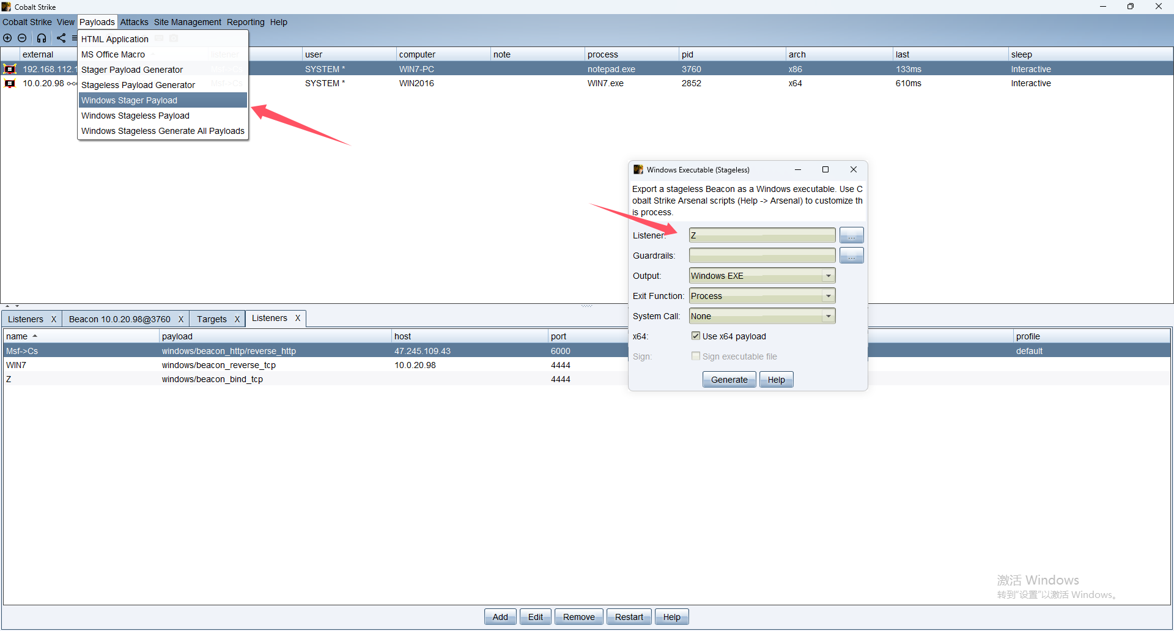Close the active Listeners tab with X

(x=298, y=318)
